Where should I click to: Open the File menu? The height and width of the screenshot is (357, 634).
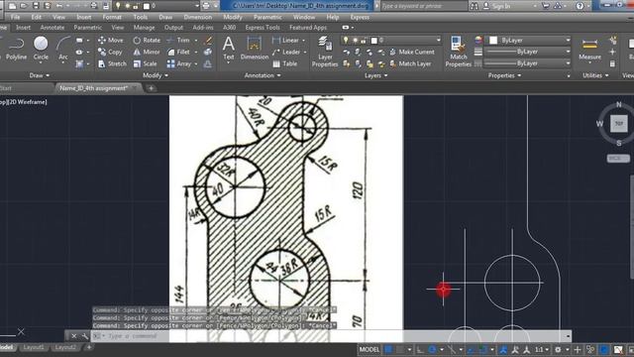[16, 18]
